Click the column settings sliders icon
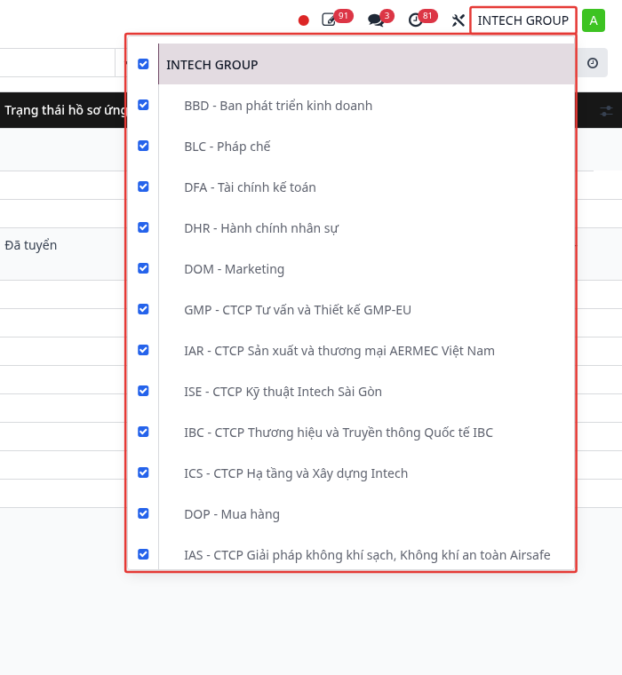 tap(606, 111)
